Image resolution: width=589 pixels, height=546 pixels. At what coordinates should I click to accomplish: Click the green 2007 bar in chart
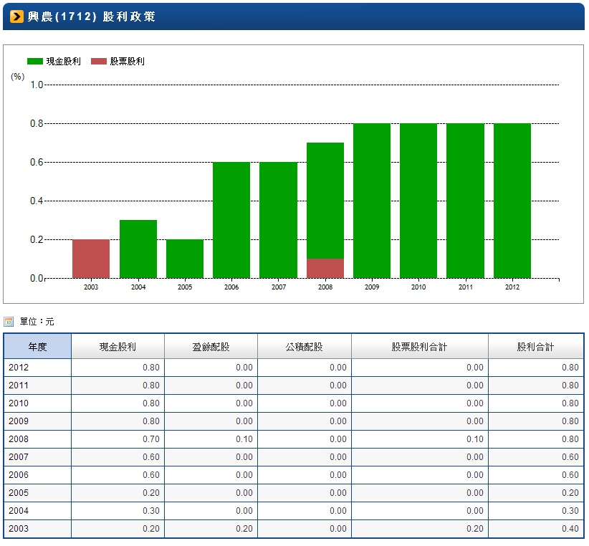click(x=278, y=220)
